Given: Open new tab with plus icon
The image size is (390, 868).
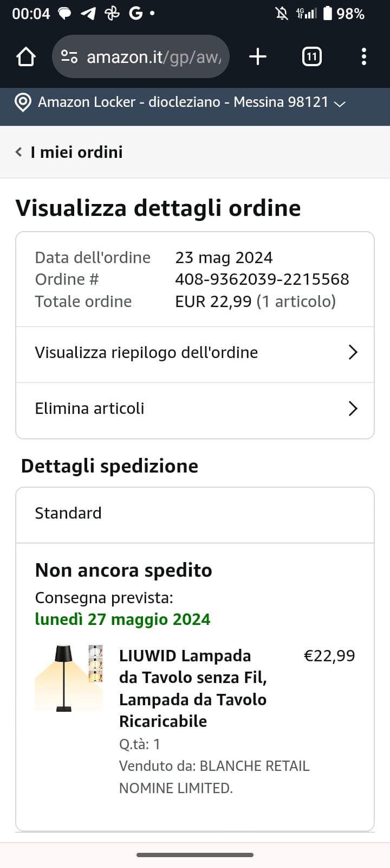Looking at the screenshot, I should [x=258, y=56].
